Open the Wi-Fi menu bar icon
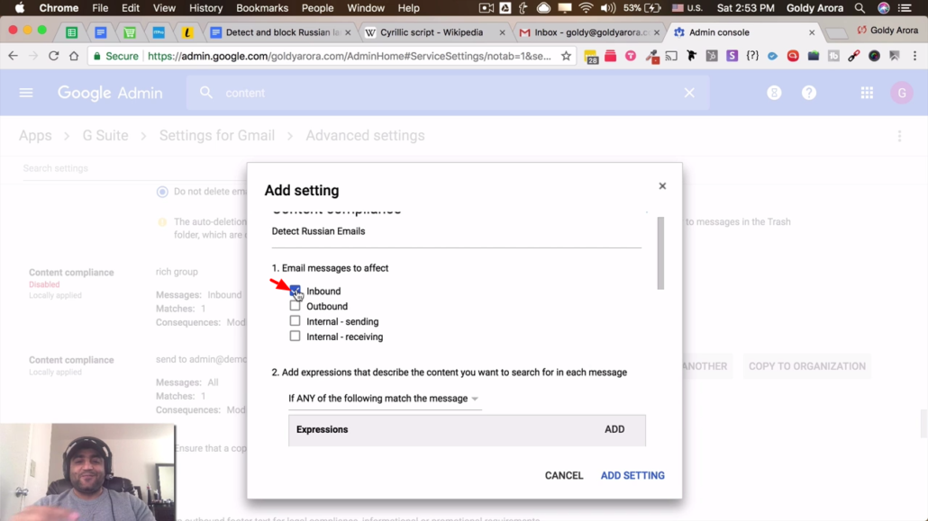The width and height of the screenshot is (928, 521). coord(586,8)
